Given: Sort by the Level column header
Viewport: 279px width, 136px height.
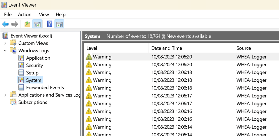Looking at the screenshot, I should pyautogui.click(x=116, y=48).
